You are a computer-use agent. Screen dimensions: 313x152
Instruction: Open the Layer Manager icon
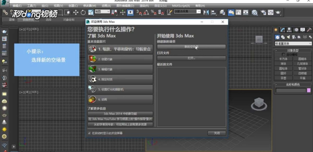223,12
